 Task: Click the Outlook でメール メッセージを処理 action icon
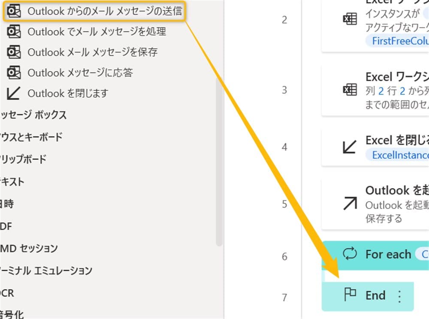tap(14, 31)
